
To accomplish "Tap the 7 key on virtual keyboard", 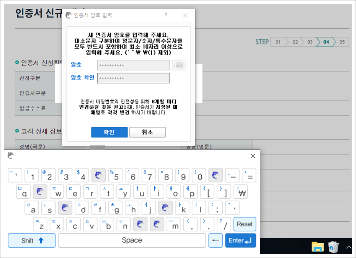I will click(x=149, y=175).
